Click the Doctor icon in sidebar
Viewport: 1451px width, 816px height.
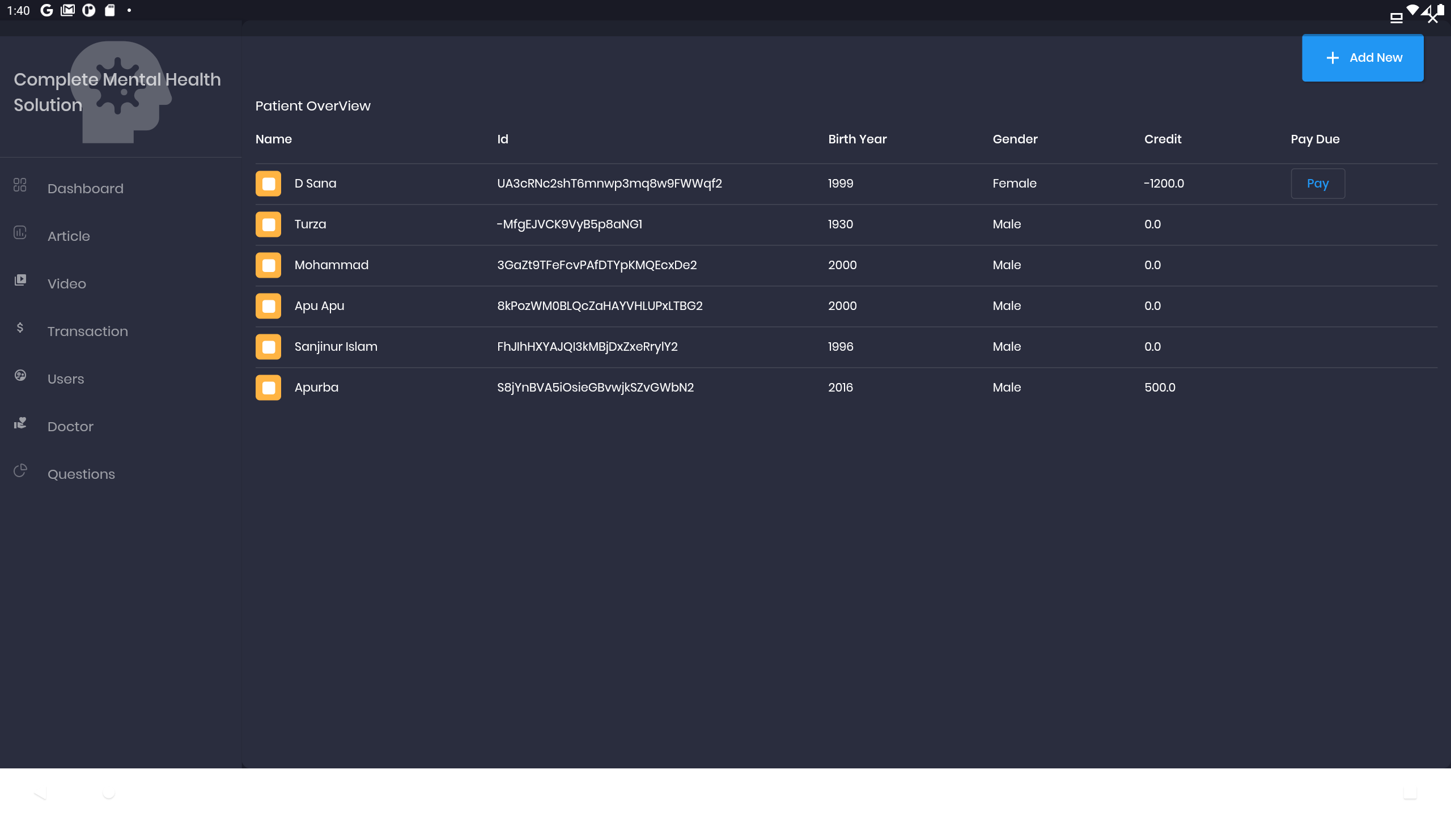(x=20, y=423)
